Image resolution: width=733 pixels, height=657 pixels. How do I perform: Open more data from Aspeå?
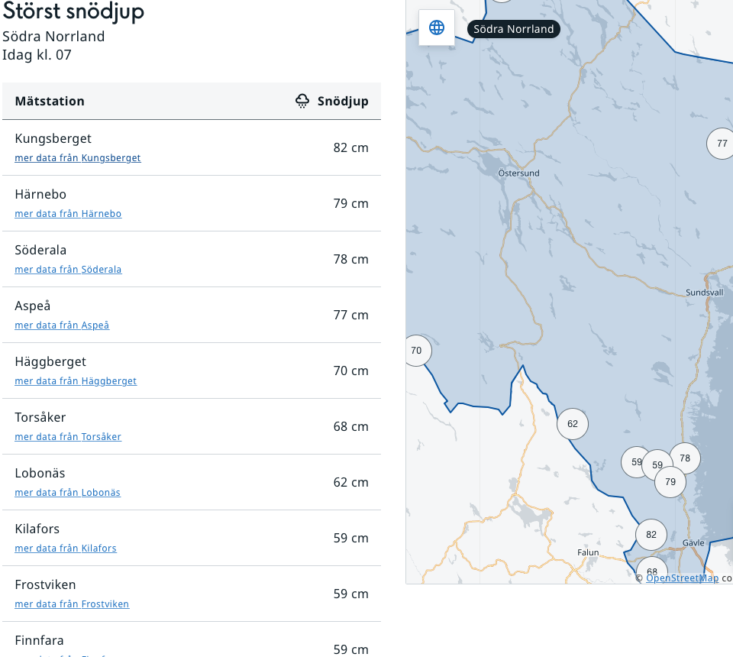[x=62, y=325]
